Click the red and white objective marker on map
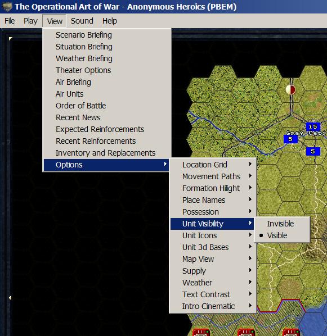 291,90
